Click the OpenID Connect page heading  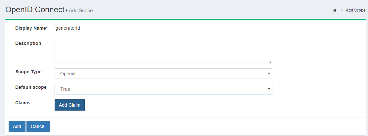tap(35, 10)
